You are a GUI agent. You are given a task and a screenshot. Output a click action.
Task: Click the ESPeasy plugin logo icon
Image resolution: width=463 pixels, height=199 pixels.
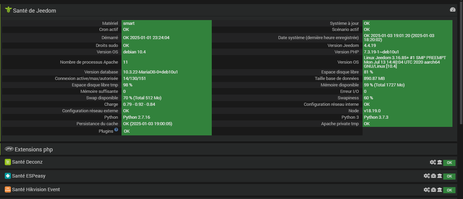point(7,176)
